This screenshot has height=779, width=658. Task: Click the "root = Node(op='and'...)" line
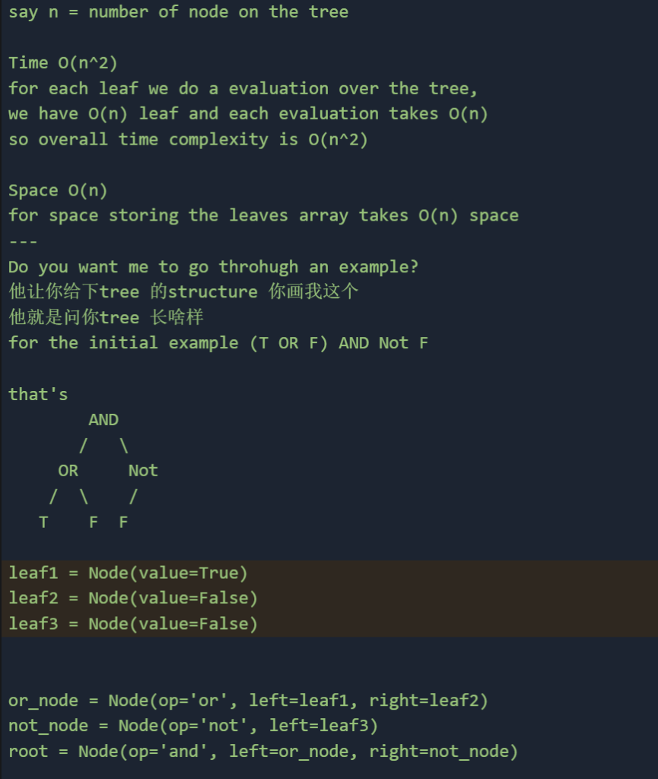pos(263,752)
